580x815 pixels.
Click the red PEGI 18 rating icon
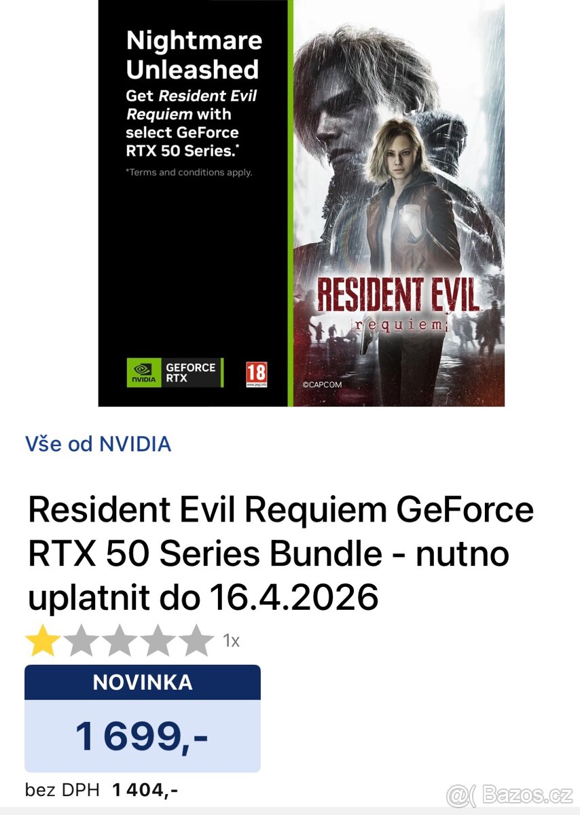(x=257, y=374)
